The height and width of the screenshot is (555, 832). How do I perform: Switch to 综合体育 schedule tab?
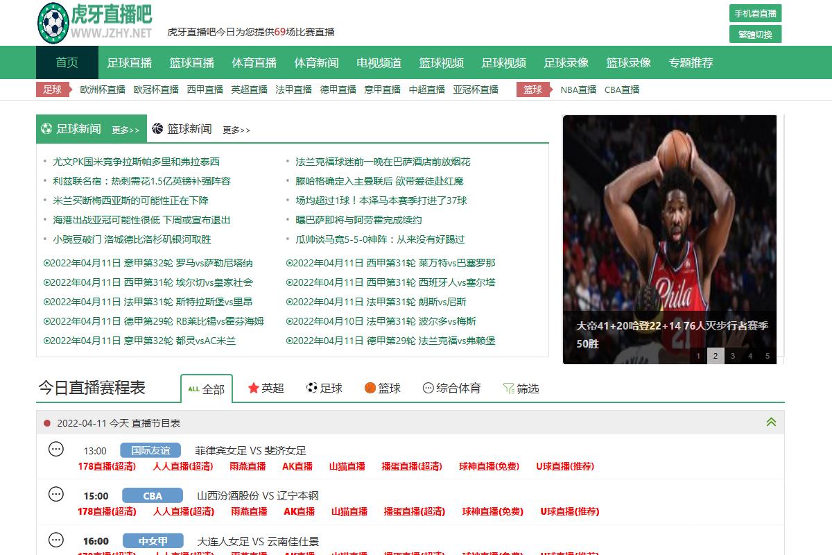point(452,388)
